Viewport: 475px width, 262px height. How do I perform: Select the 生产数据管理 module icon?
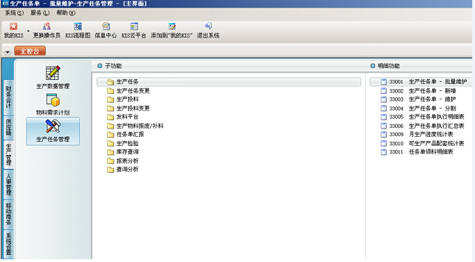click(x=53, y=77)
